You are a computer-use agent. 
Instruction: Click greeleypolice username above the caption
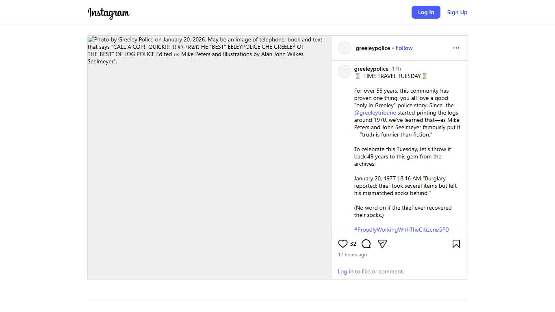tap(371, 69)
